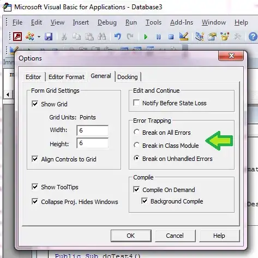Click the Save icon in toolbar

tap(49, 37)
